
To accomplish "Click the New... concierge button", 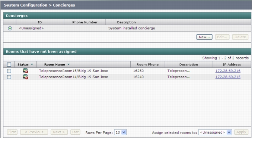I will click(x=204, y=37).
